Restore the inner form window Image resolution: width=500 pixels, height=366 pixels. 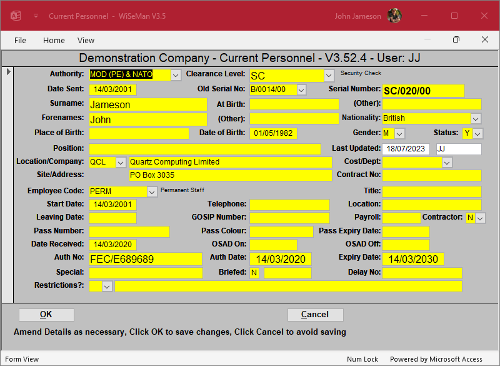coord(456,40)
